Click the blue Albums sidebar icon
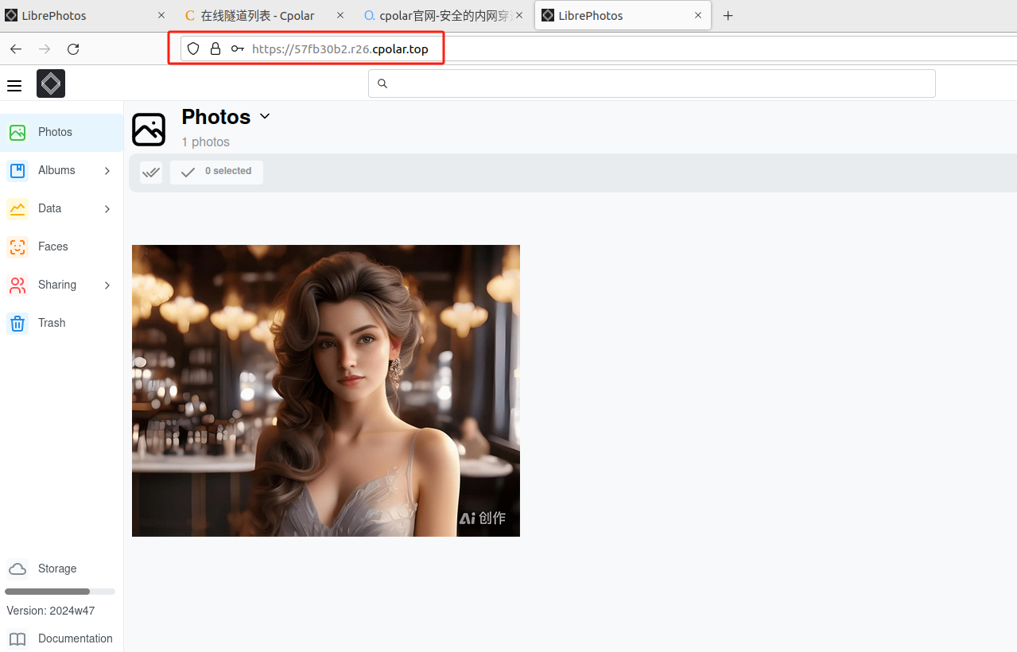Screen dimensions: 1017x652 coord(17,170)
